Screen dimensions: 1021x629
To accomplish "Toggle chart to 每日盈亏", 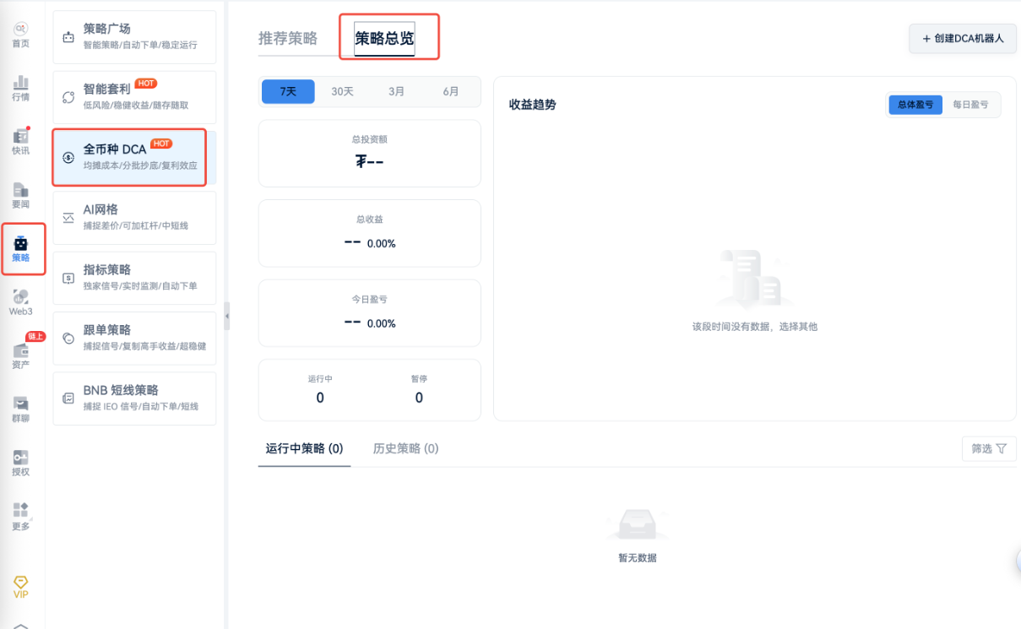I will [970, 105].
